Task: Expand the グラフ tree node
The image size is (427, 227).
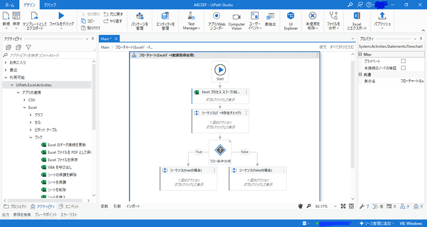Action: [31, 115]
